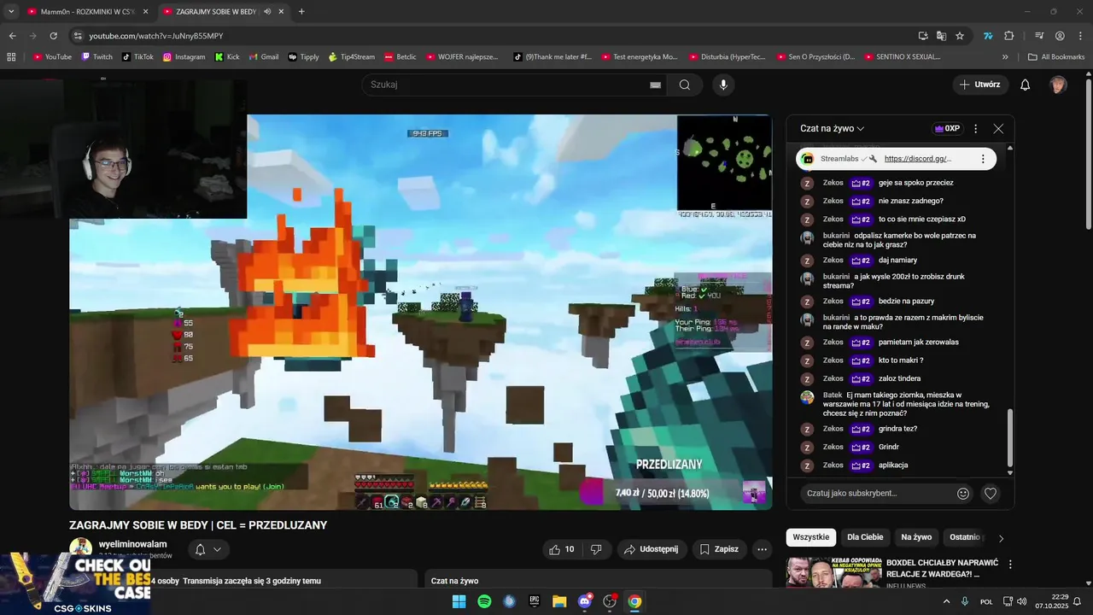Image resolution: width=1093 pixels, height=615 pixels.
Task: Open the Gmail bookmark
Action: 263,57
